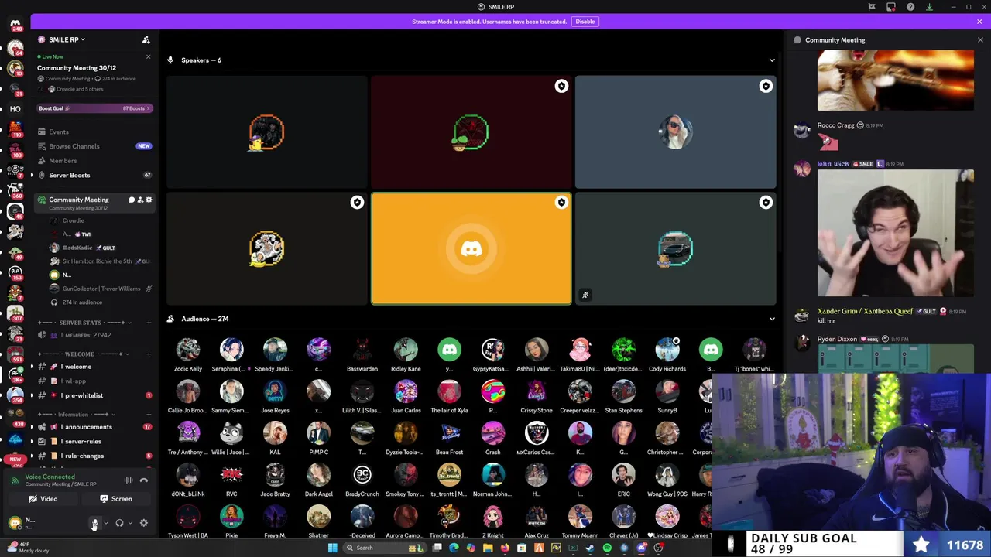Viewport: 991px width, 557px height.
Task: Open the Windows Start menu
Action: pos(332,548)
